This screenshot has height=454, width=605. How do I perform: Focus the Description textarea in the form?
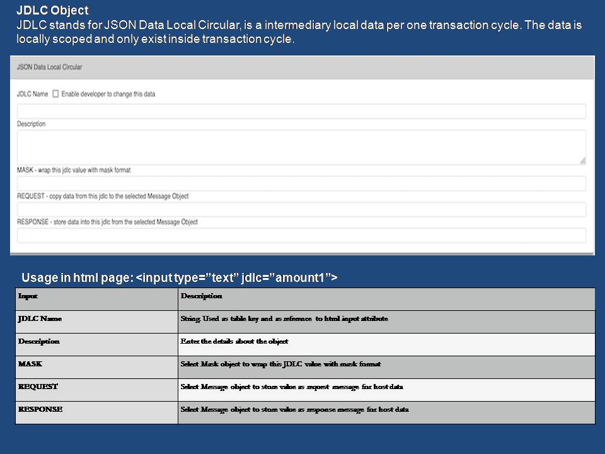[x=301, y=147]
